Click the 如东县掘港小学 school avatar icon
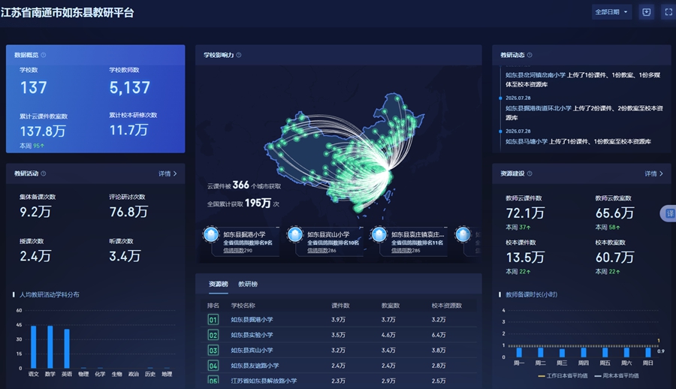The height and width of the screenshot is (389, 676). click(x=213, y=236)
